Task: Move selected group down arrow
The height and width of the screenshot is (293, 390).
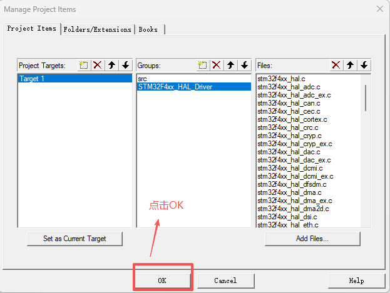Action: coord(244,65)
